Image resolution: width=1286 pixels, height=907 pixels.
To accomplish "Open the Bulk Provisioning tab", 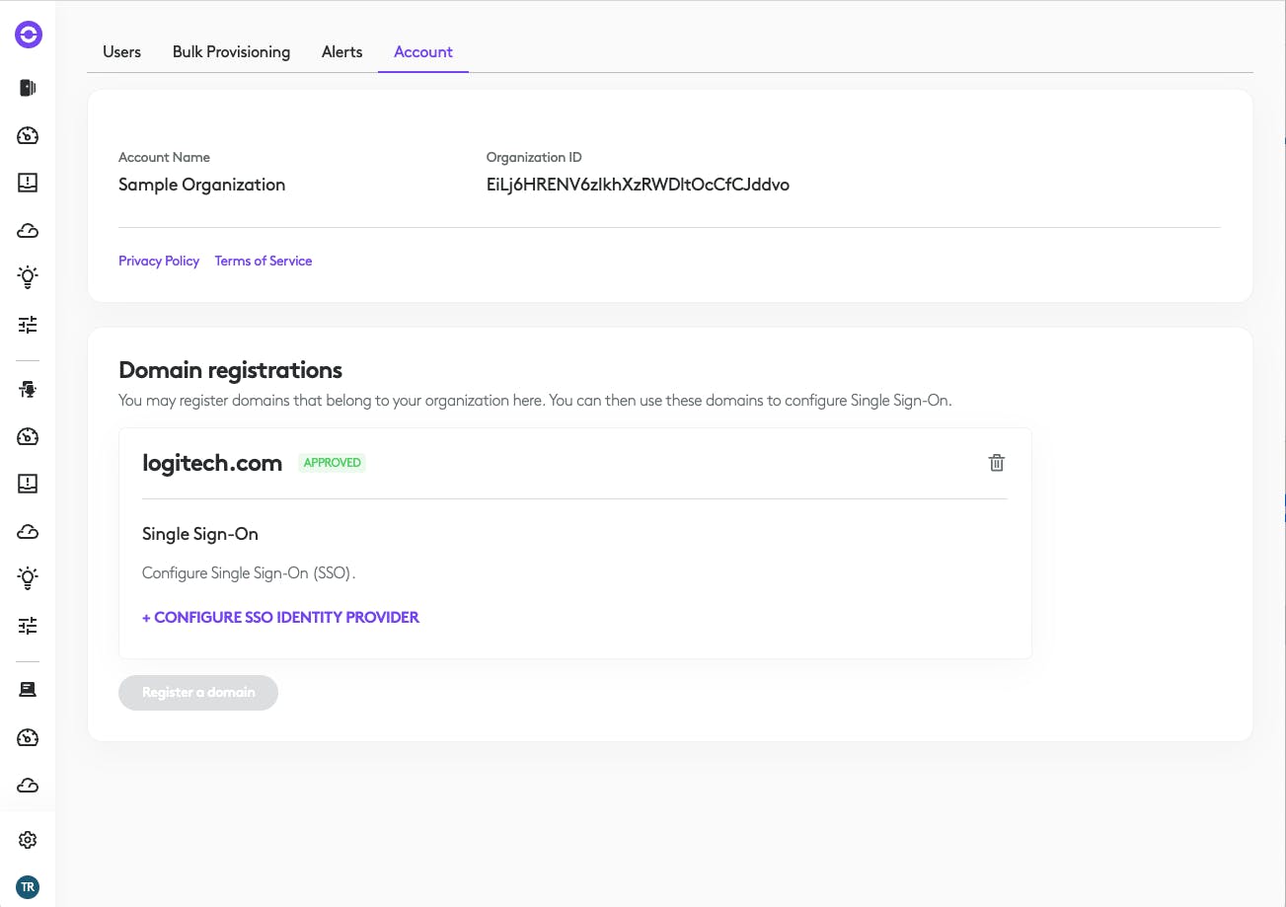I will click(x=231, y=52).
